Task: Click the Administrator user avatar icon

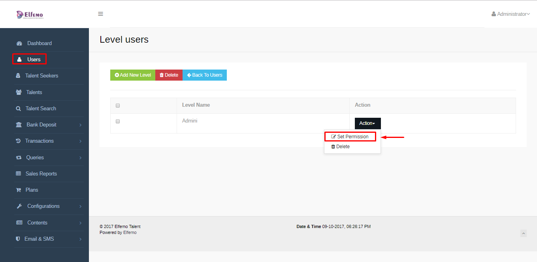Action: [x=494, y=14]
